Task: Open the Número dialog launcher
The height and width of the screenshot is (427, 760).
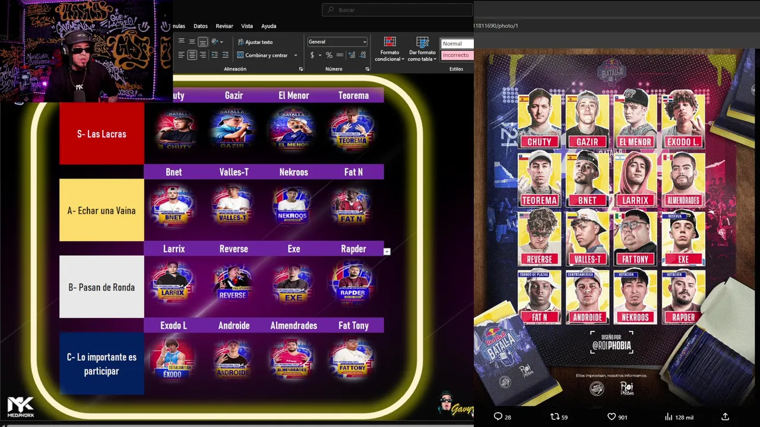Action: [x=367, y=69]
